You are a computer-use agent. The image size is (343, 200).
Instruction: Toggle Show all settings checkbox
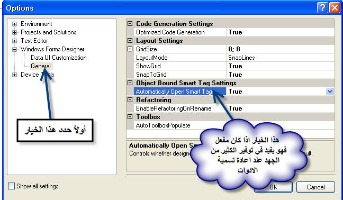[x=11, y=186]
